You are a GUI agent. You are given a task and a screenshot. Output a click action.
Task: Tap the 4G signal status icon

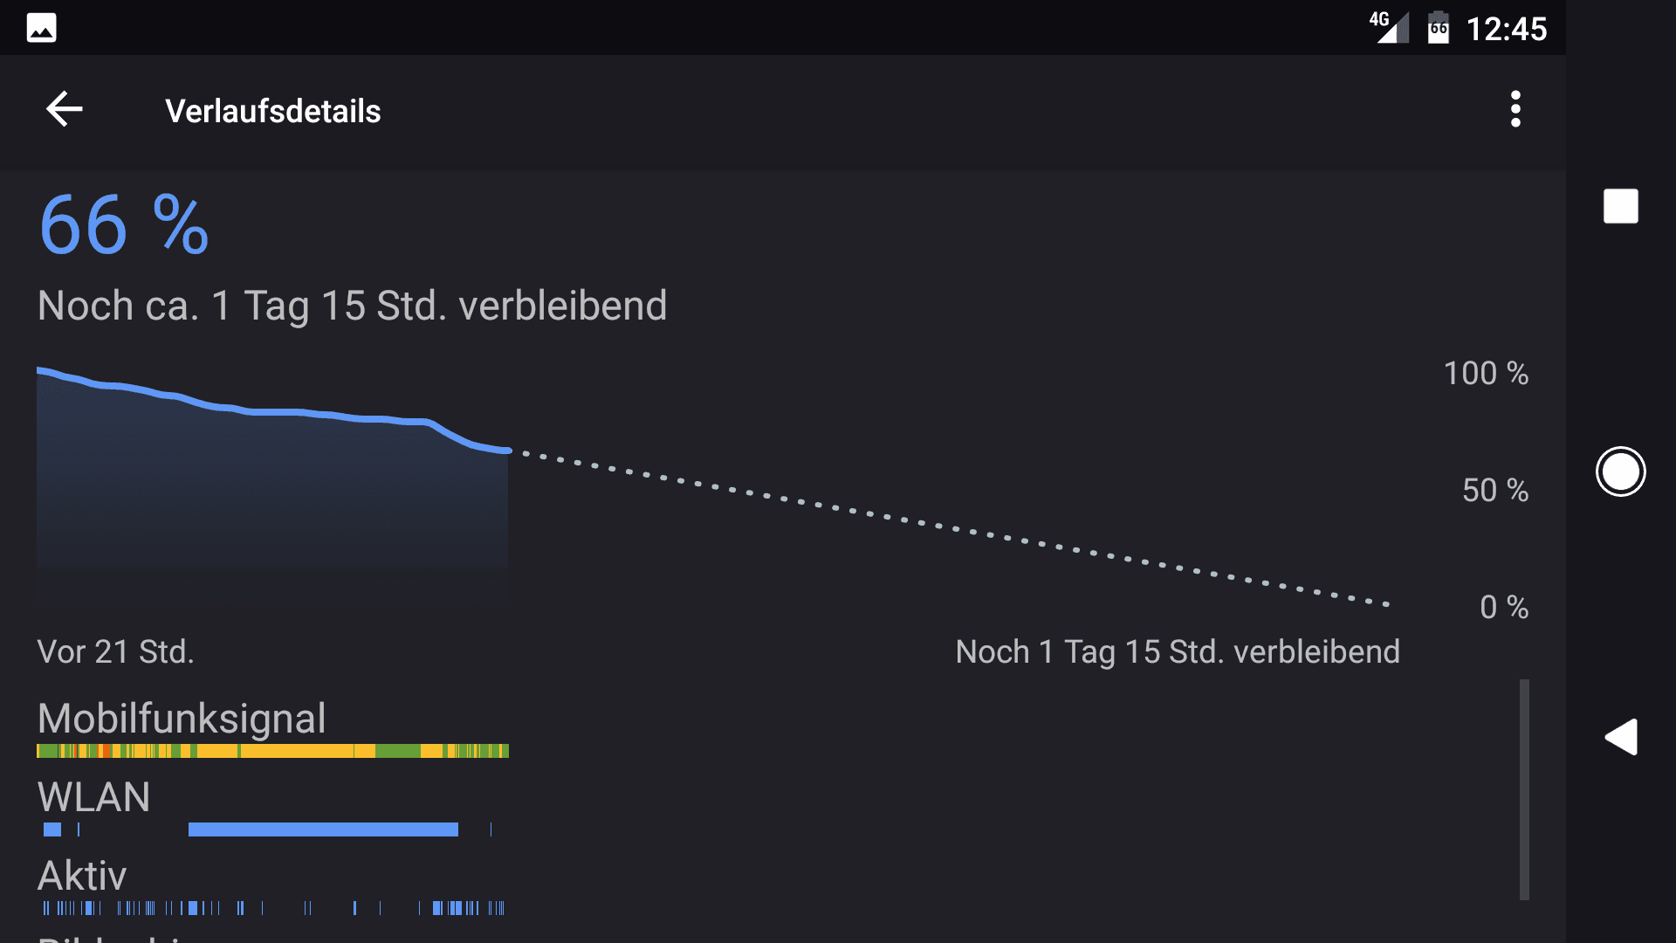pos(1389,27)
